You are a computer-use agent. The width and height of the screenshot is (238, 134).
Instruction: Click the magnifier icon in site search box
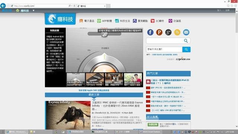tap(186, 41)
